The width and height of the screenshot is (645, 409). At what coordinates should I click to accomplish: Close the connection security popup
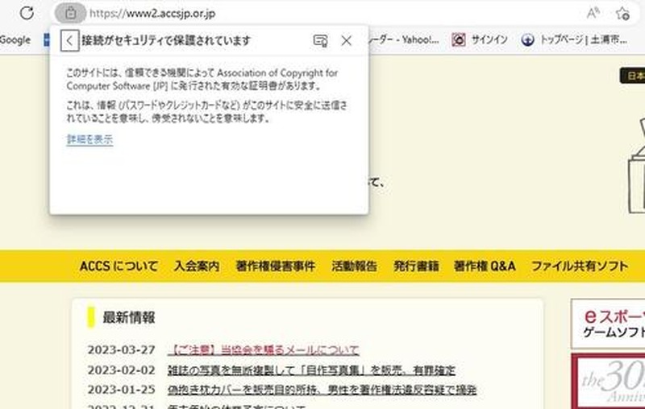tap(347, 40)
